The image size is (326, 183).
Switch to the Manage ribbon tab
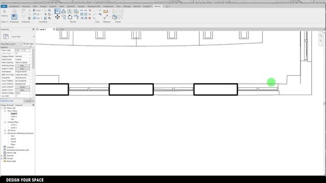[127, 7]
